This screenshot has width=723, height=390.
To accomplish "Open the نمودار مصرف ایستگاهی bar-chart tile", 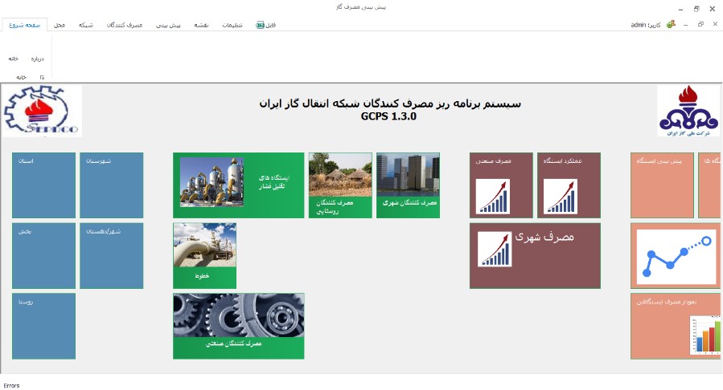I will tap(676, 326).
